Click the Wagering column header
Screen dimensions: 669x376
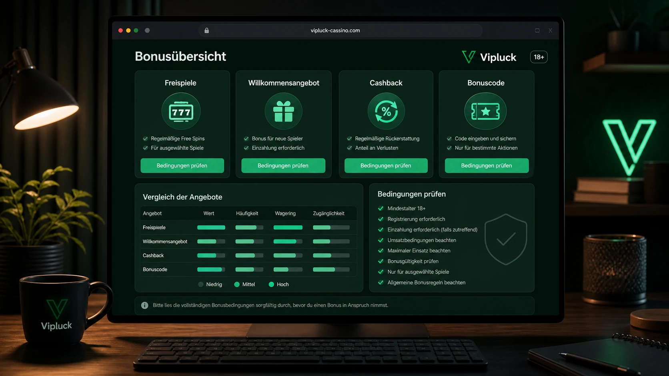285,213
